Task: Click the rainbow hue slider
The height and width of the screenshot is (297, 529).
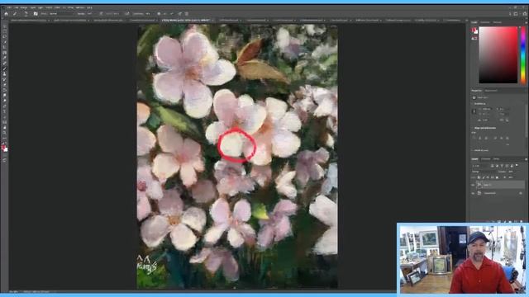Action: pyautogui.click(x=523, y=55)
